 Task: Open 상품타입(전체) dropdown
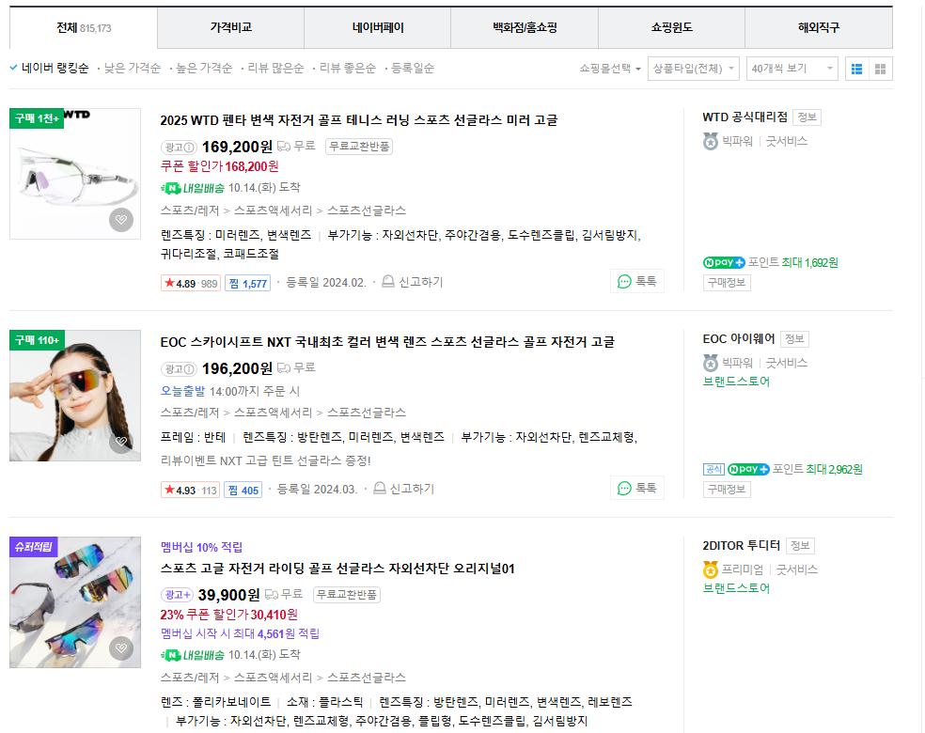tap(693, 69)
